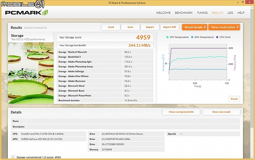Viewport: 255px width, 160px height.
Task: Click the Storage - World of Warcraft row
Action: [105, 52]
